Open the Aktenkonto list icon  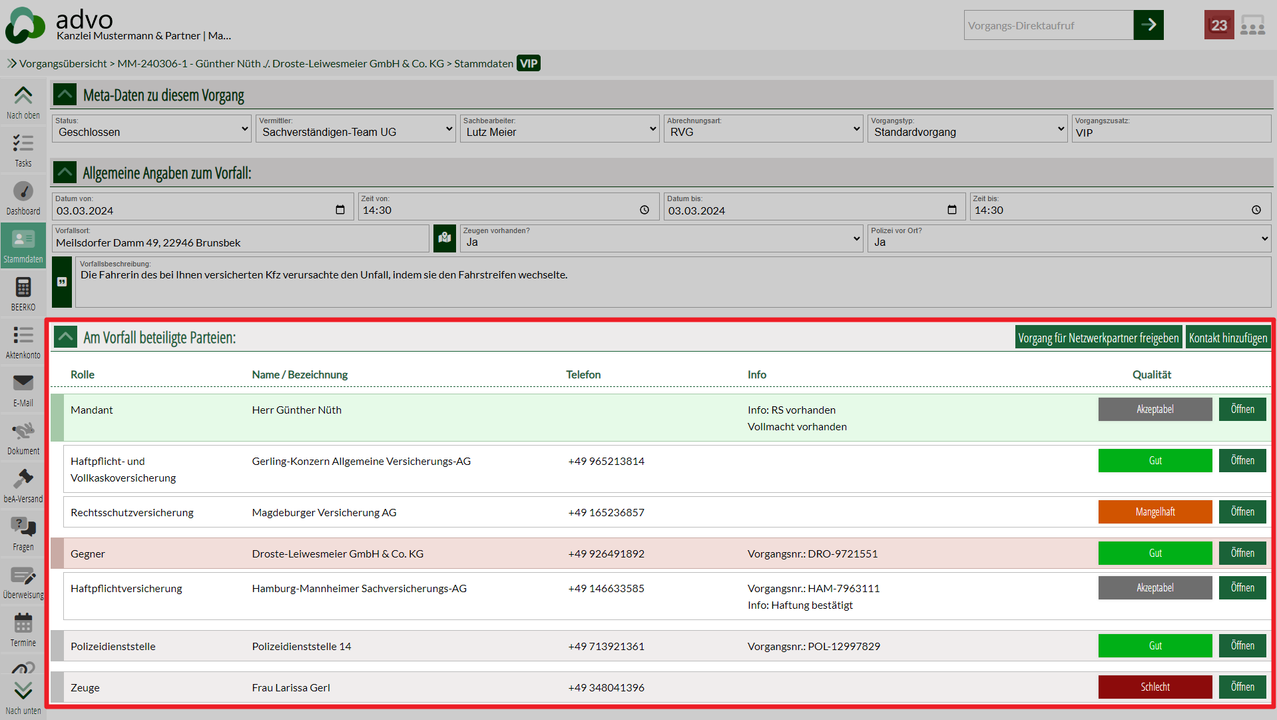(x=23, y=342)
